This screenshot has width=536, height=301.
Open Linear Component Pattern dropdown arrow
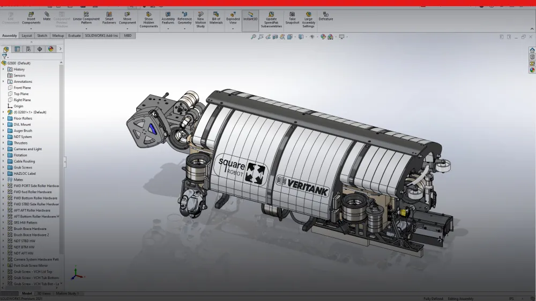tap(86, 29)
